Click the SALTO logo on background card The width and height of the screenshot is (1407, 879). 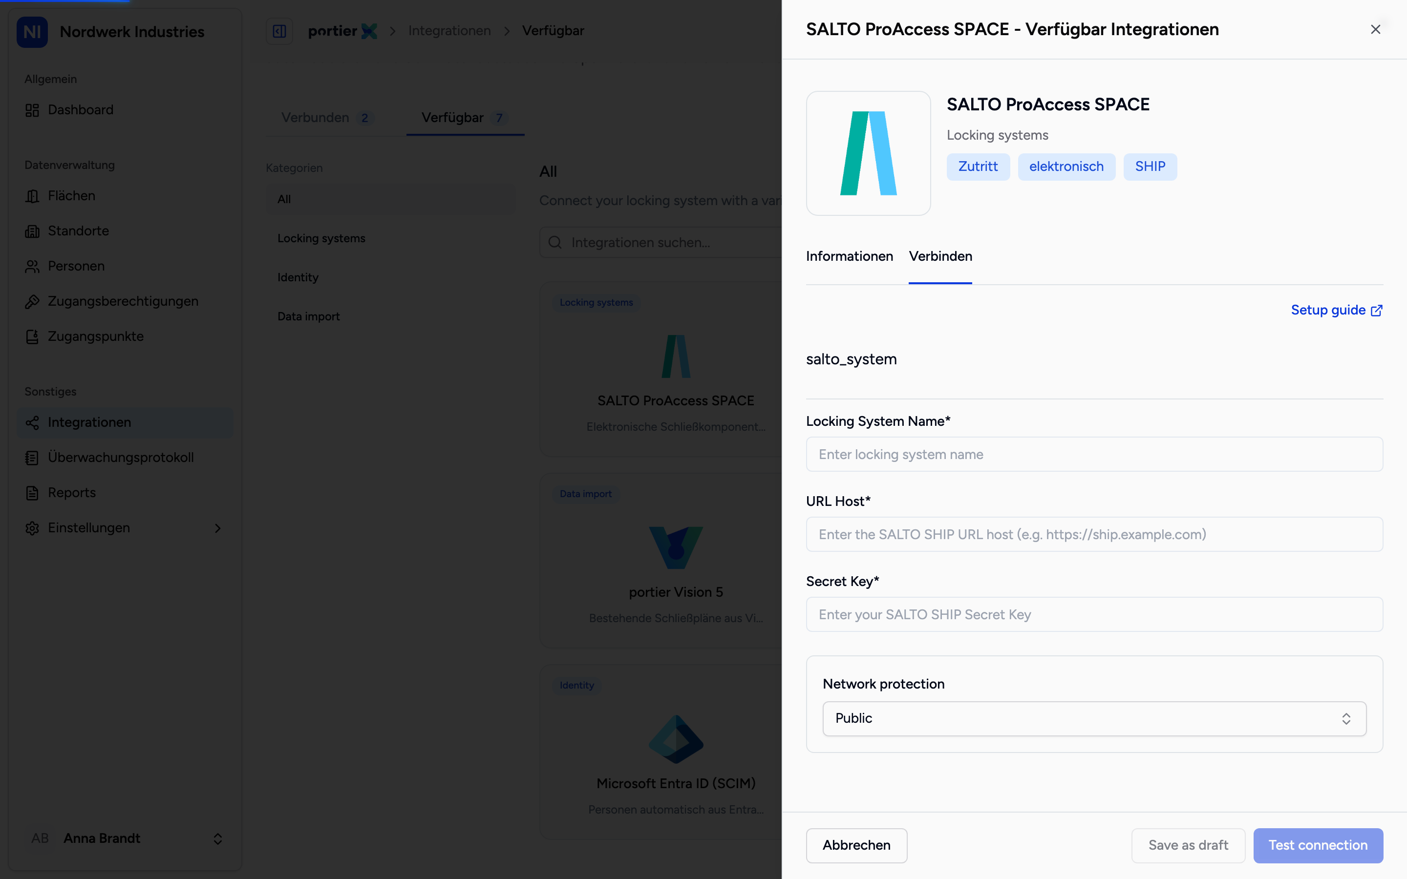click(676, 356)
